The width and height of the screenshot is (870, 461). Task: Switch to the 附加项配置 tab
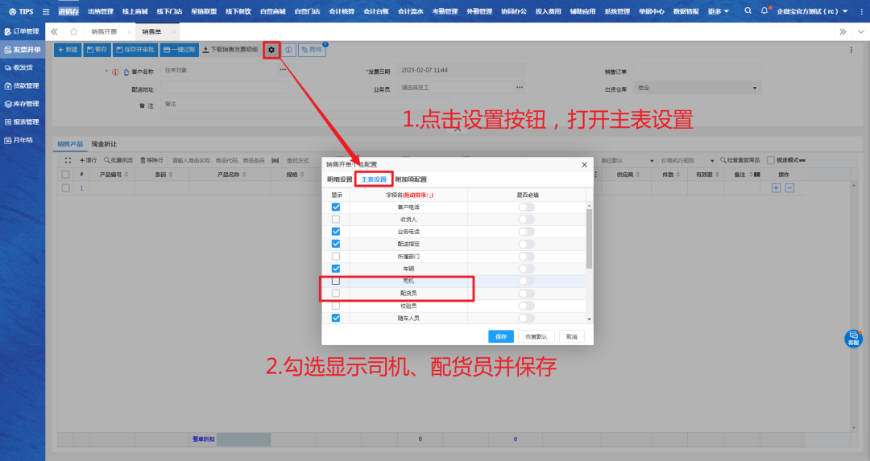[411, 179]
